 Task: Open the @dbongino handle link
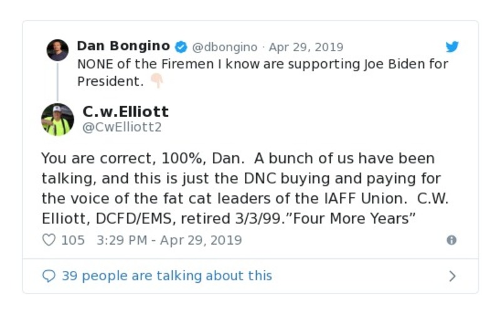[x=224, y=47]
